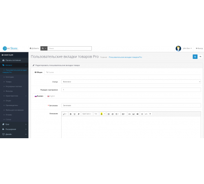Switch to the Ссылки tab
This screenshot has width=204, height=184.
point(50,72)
